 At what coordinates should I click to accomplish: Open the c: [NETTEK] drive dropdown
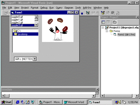click(x=35, y=59)
